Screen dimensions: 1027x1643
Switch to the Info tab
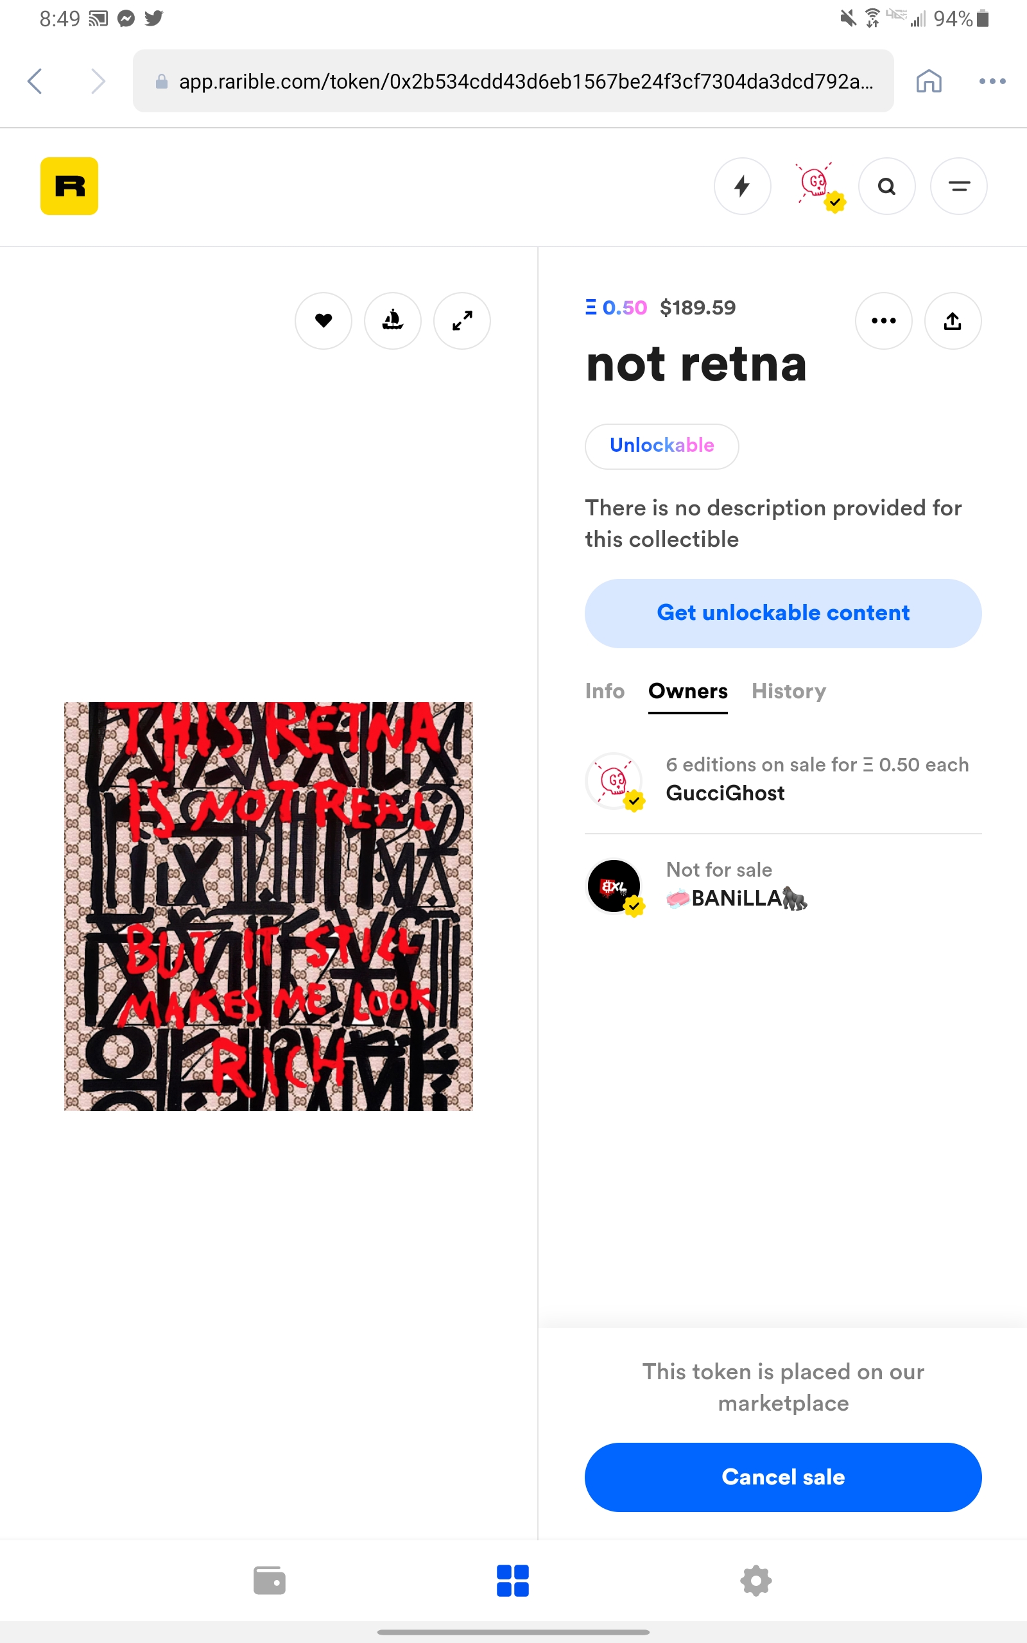point(605,691)
